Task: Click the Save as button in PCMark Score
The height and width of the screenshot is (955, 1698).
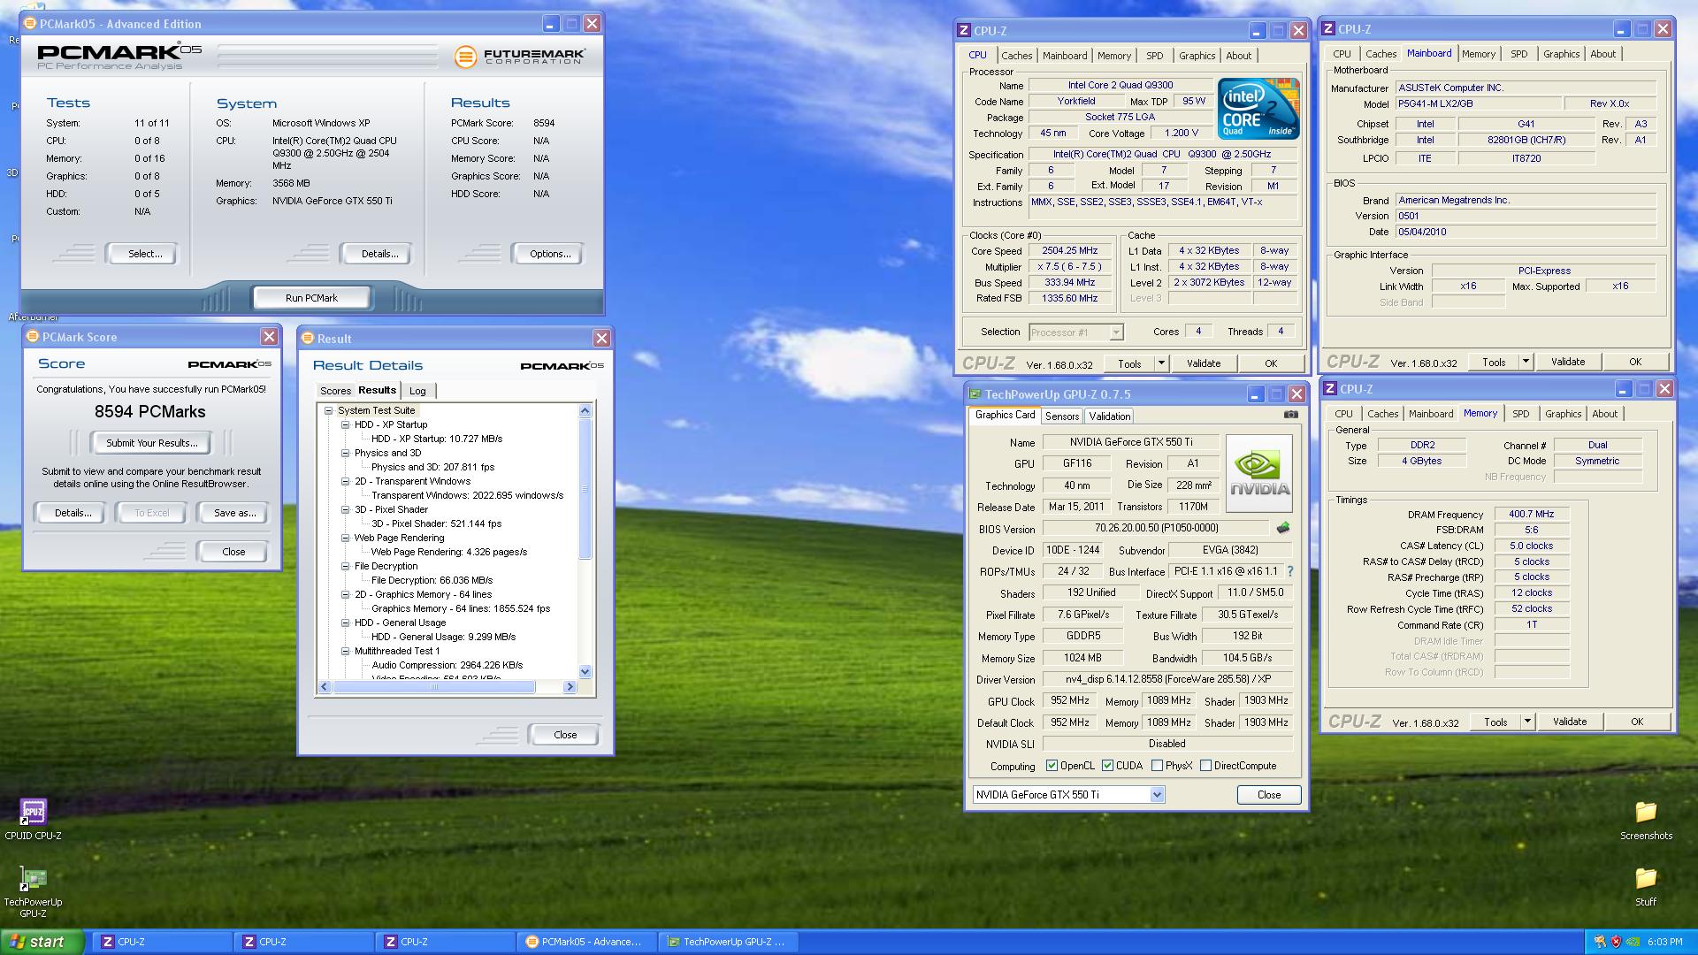Action: click(235, 513)
